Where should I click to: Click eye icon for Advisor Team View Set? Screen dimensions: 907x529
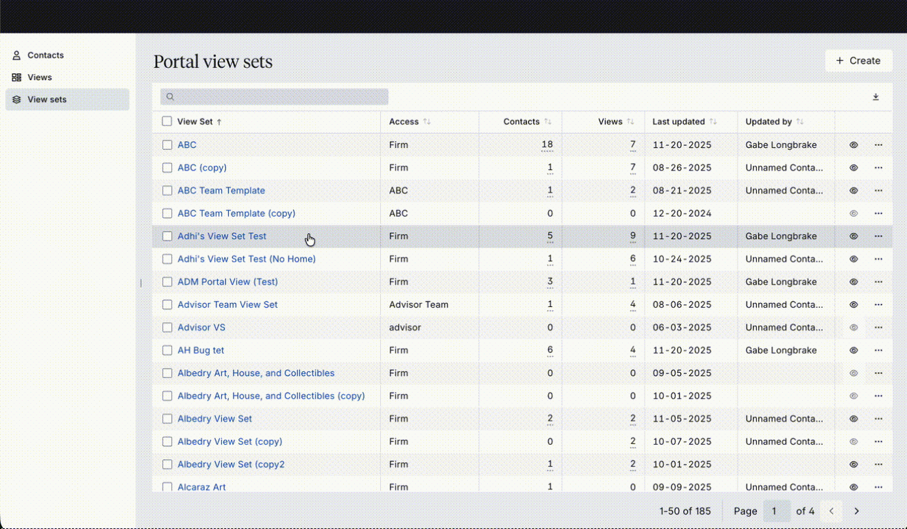pos(854,305)
